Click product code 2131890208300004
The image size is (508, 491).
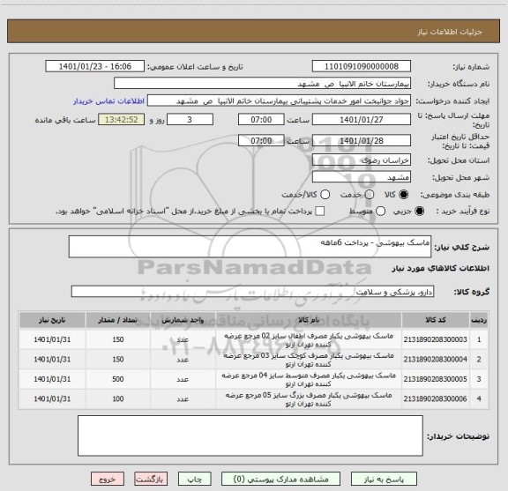(x=436, y=359)
